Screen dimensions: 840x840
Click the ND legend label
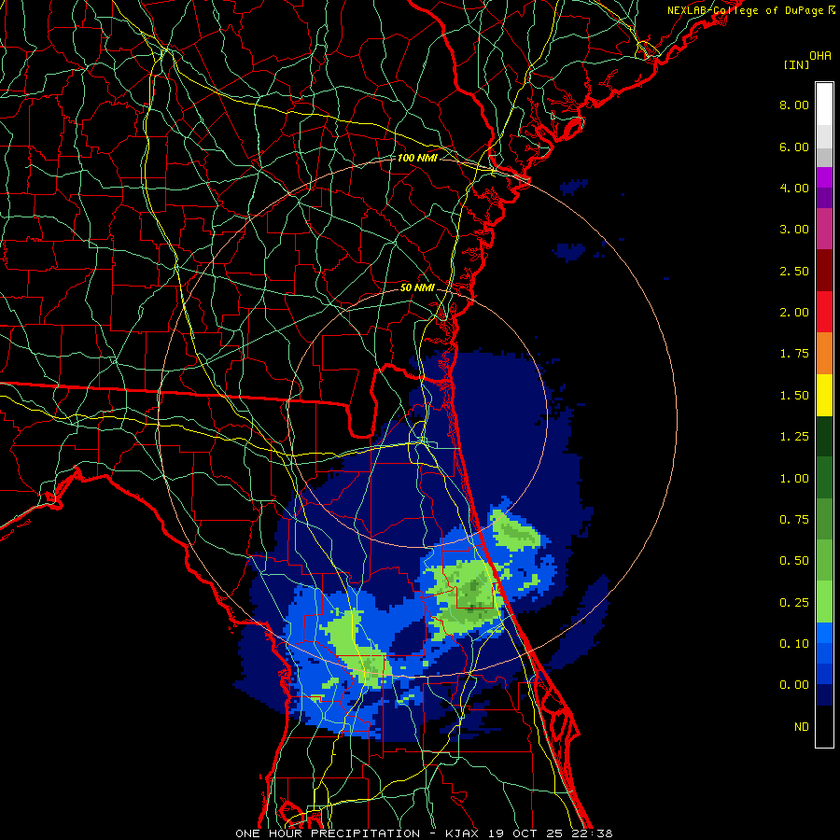[802, 727]
